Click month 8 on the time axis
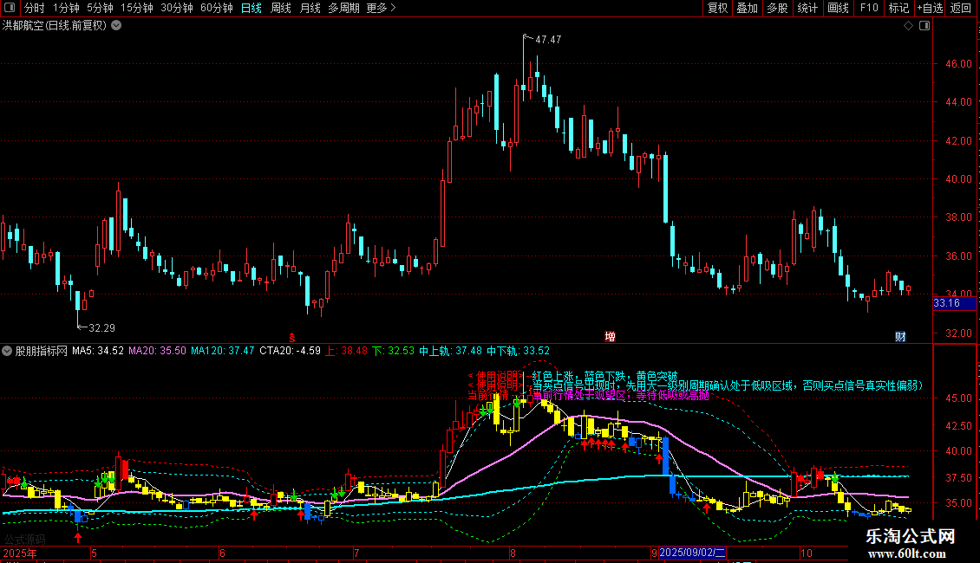Viewport: 980px width, 563px height. pyautogui.click(x=513, y=553)
